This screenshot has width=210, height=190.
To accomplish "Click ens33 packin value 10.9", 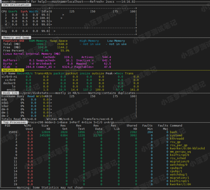I will [62, 90].
